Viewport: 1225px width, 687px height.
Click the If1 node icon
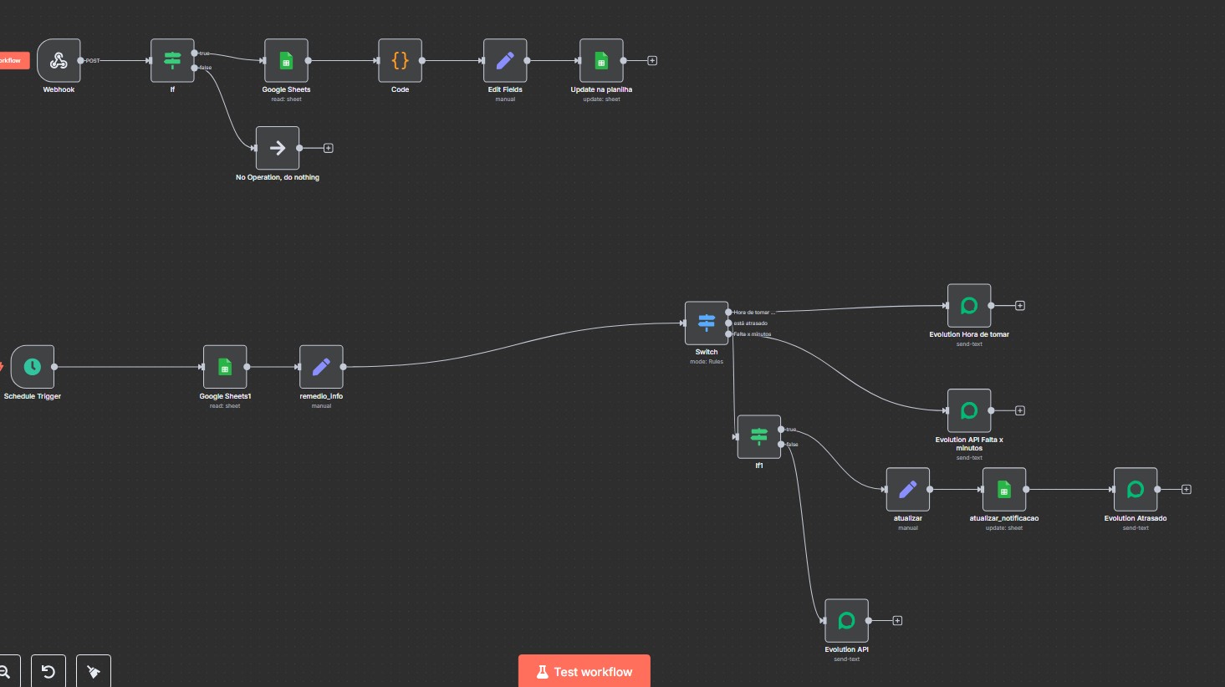[x=759, y=436]
